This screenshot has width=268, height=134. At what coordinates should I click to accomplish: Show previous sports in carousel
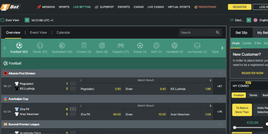click(x=5, y=48)
